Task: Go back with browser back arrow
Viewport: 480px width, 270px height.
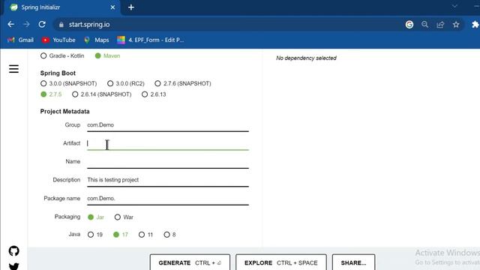Action: pos(11,25)
